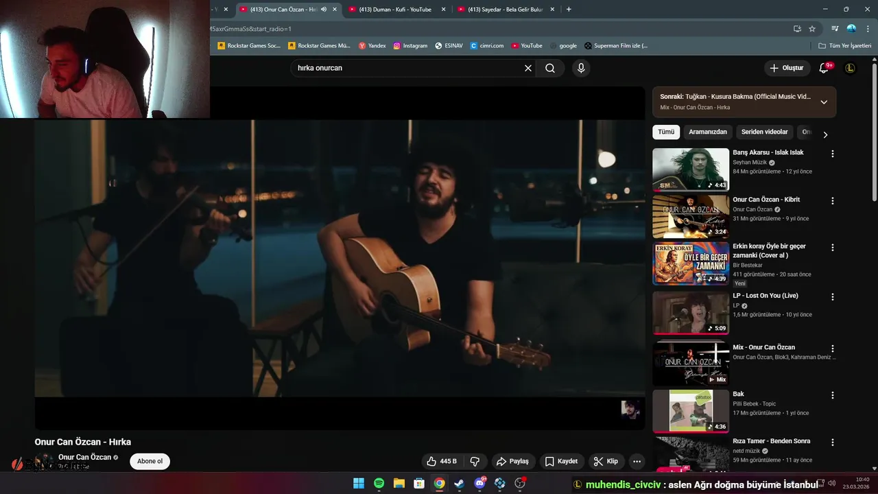Click the taskbar clock showing 10:40
The height and width of the screenshot is (494, 878).
click(857, 483)
